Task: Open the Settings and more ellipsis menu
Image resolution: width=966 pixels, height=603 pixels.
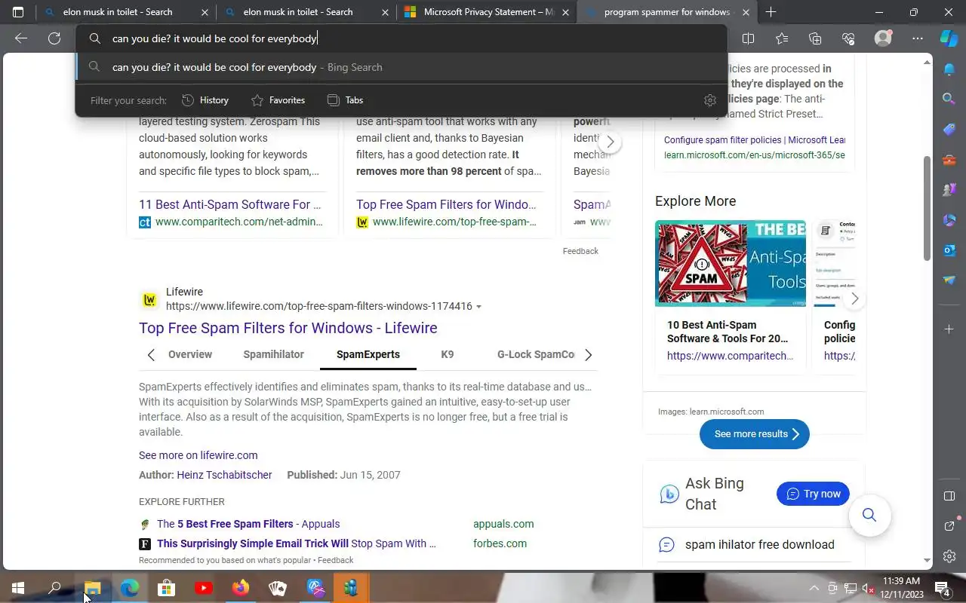Action: [917, 38]
